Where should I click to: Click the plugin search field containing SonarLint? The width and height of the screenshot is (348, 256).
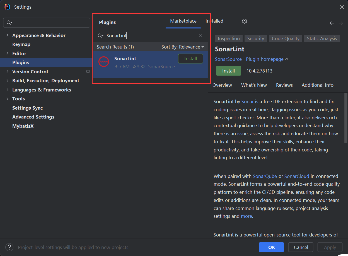pos(151,36)
